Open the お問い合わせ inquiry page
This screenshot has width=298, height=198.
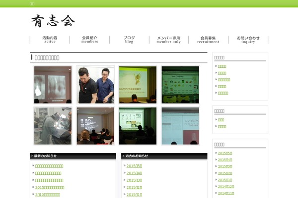[x=248, y=40]
